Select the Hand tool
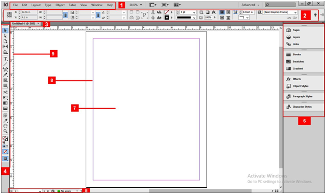Image resolution: width=326 pixels, height=194 pixels. tap(5, 126)
